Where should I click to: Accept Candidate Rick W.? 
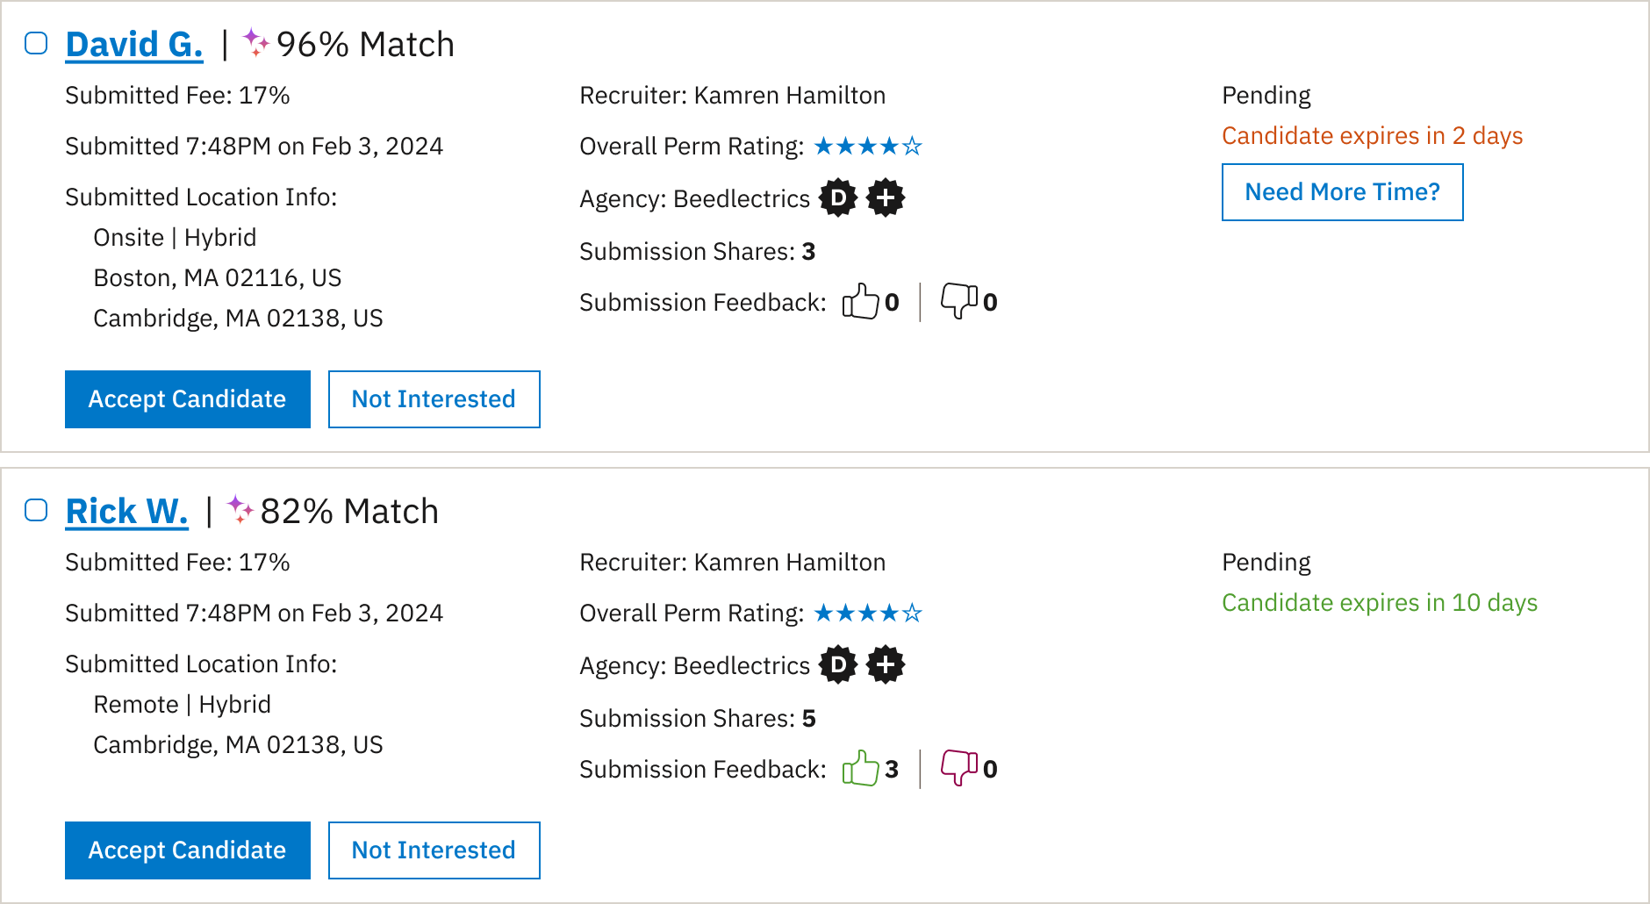[187, 850]
